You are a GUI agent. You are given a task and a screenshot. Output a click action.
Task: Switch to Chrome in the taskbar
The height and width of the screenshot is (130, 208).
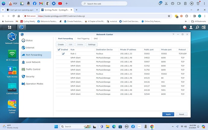(152, 127)
